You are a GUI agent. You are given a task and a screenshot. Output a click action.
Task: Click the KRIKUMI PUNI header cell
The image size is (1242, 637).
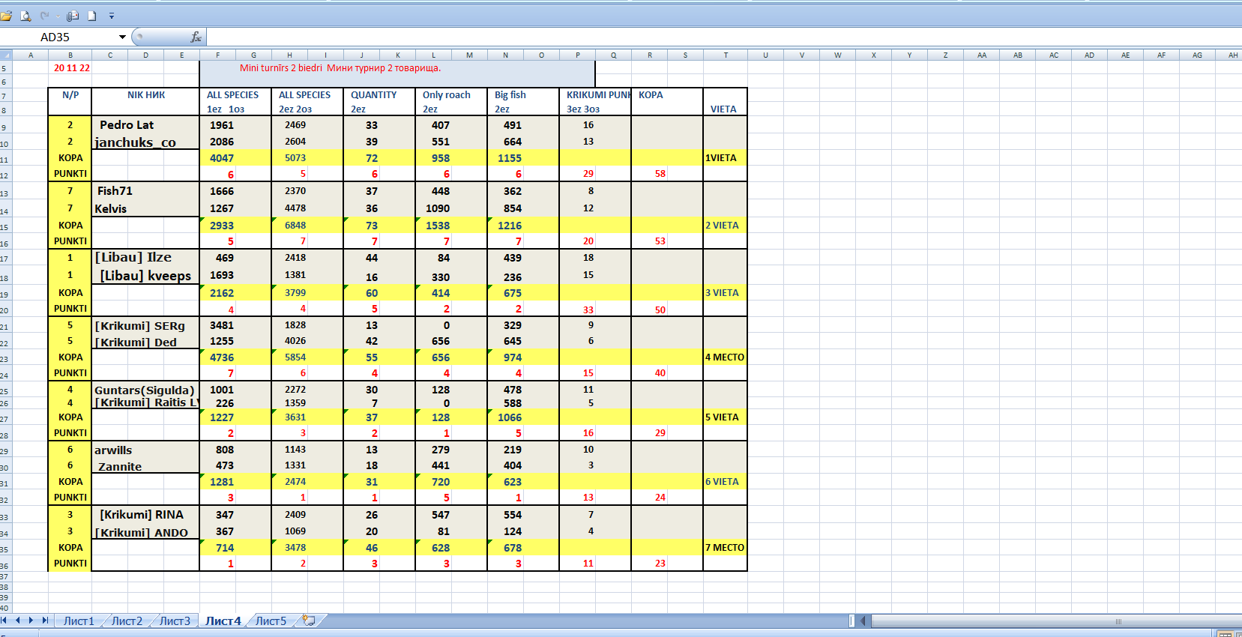coord(595,95)
